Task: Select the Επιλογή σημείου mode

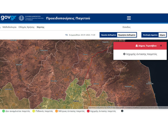Action: [x=150, y=35]
